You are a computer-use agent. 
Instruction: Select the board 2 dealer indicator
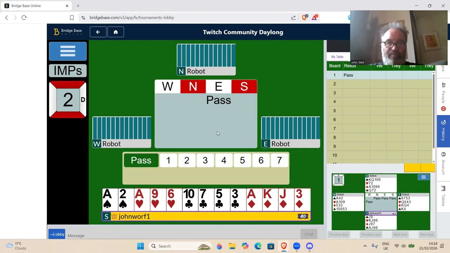67,100
